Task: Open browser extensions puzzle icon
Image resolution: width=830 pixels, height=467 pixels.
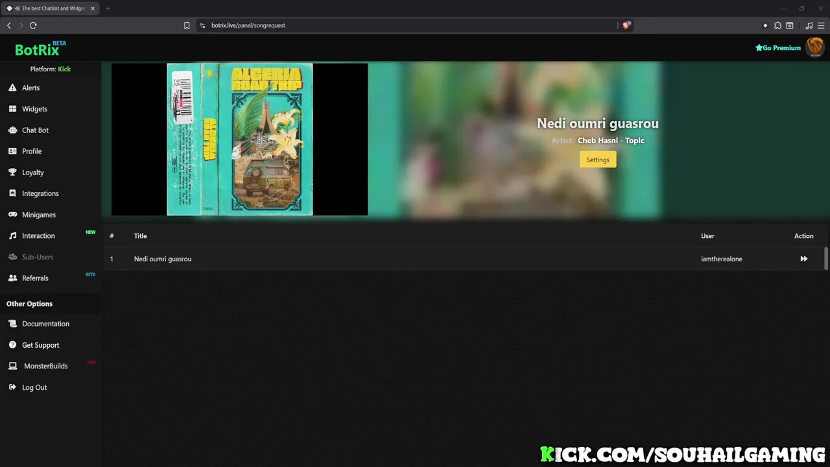Action: (777, 25)
